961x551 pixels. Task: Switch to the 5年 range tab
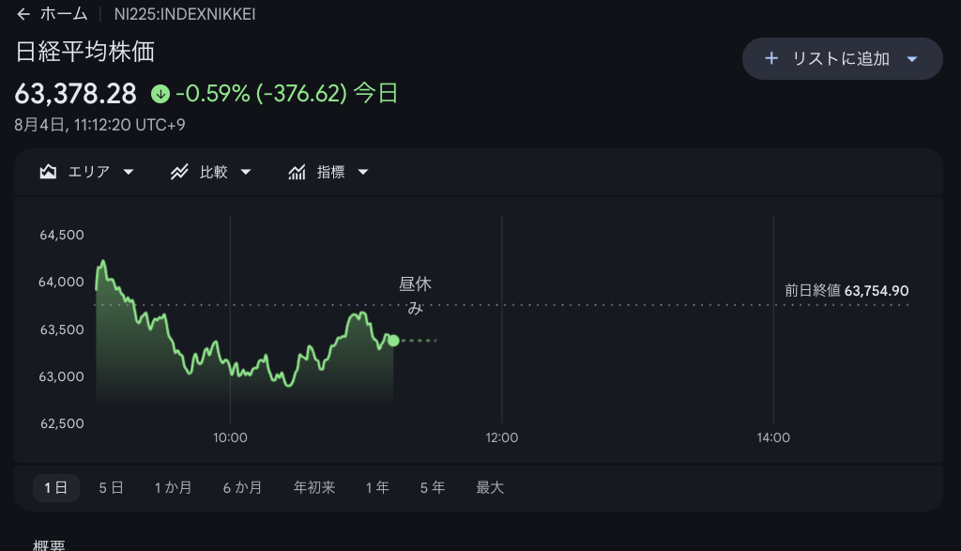pos(432,488)
